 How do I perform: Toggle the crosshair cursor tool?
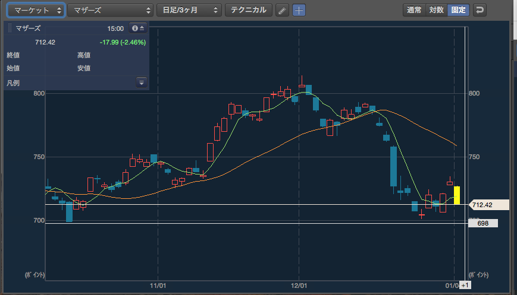pyautogui.click(x=299, y=10)
